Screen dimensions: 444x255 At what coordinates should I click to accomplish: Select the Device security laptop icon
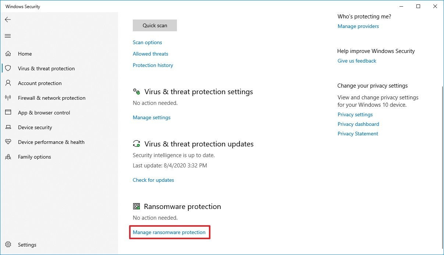[8, 127]
